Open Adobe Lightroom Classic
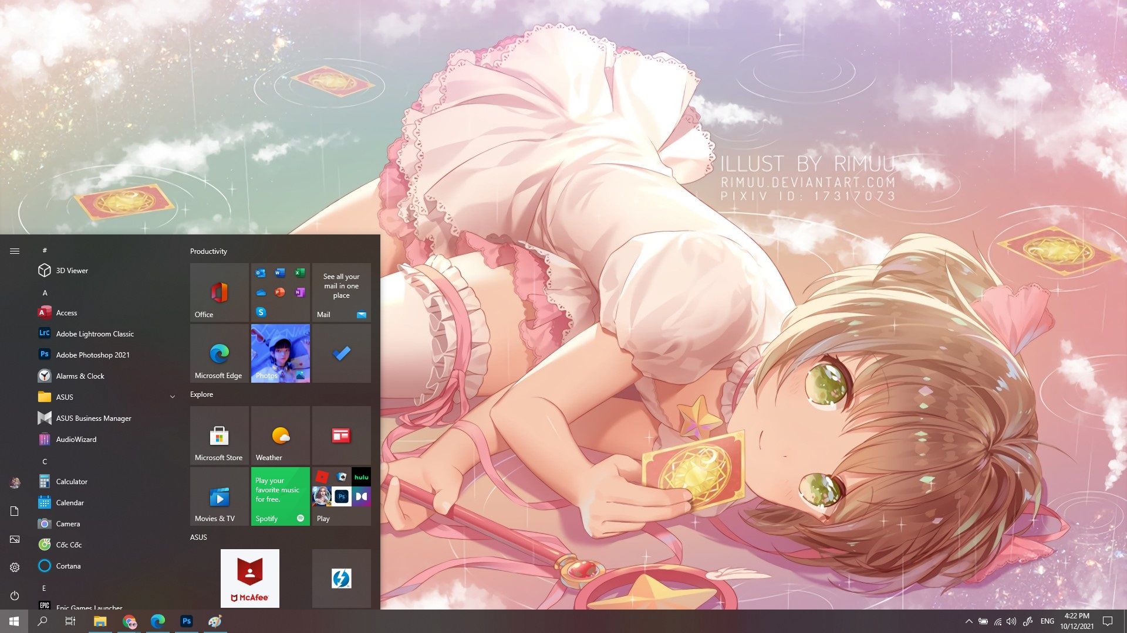Viewport: 1127px width, 633px height. 106,333
